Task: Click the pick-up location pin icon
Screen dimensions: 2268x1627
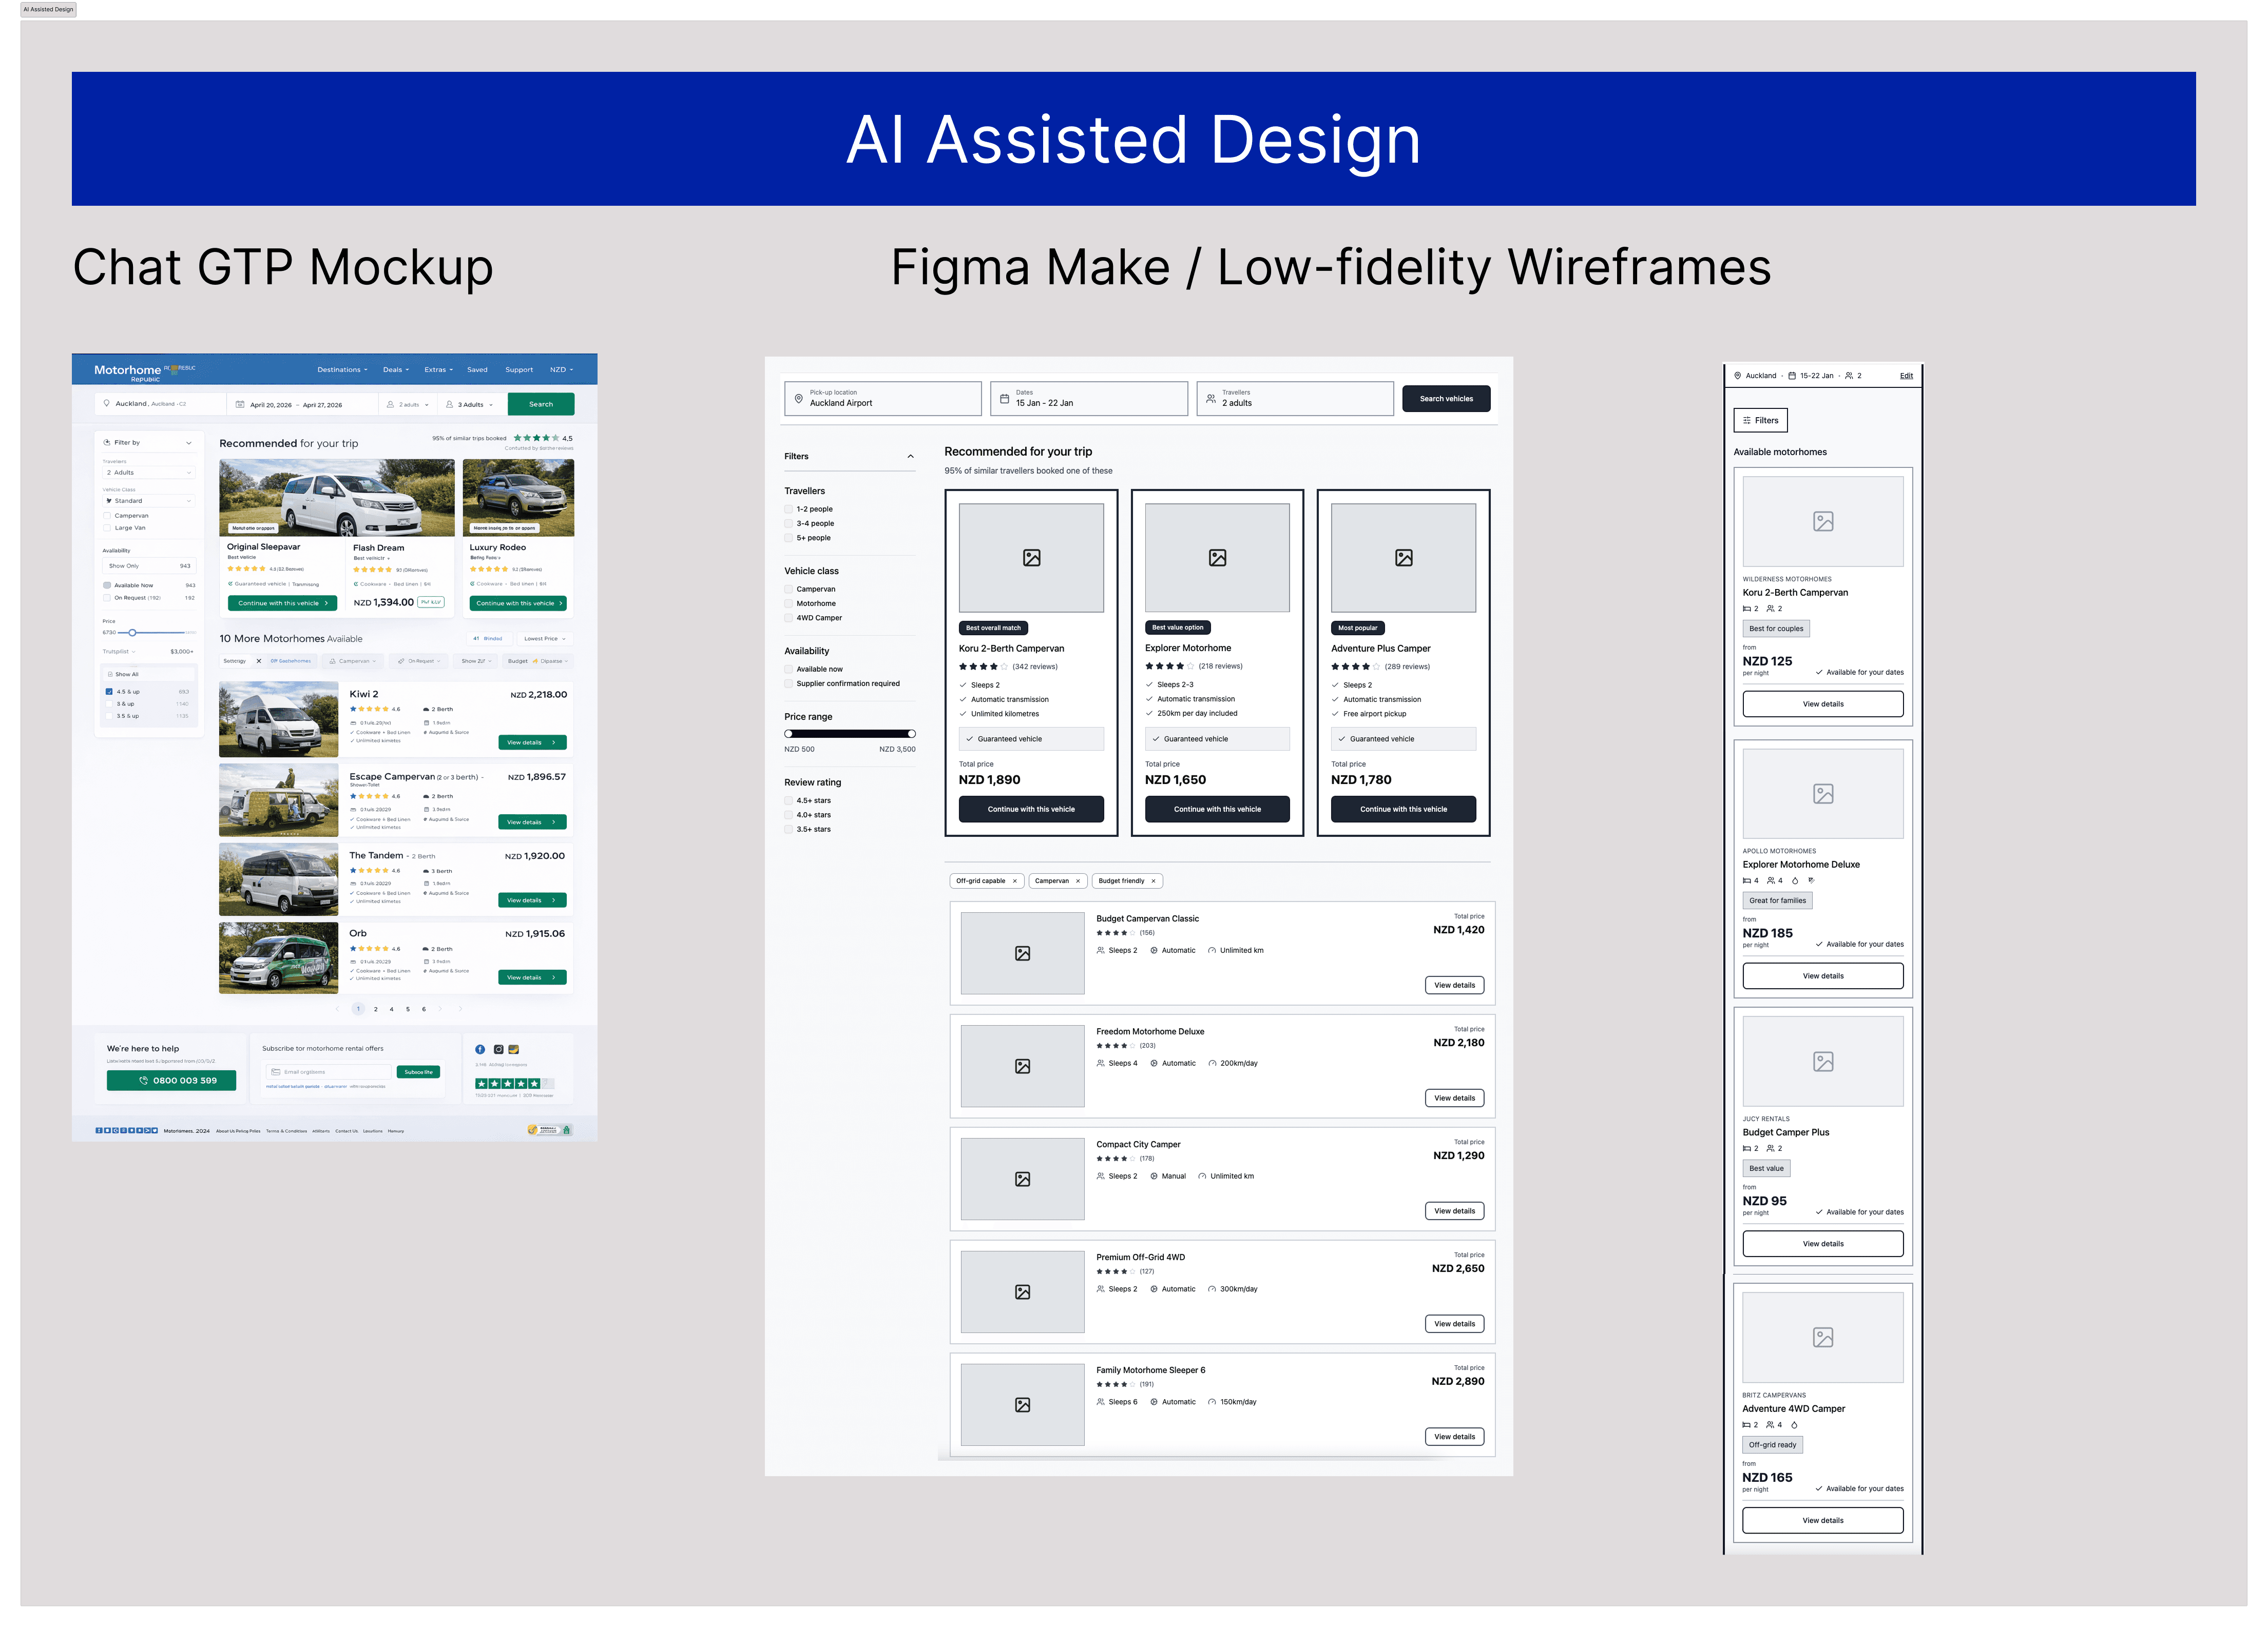Action: [798, 399]
